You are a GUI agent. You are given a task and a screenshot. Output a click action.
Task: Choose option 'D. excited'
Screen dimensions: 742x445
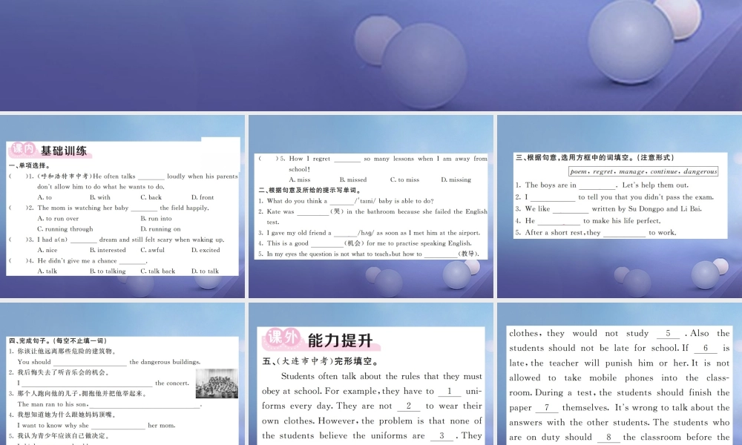(206, 250)
